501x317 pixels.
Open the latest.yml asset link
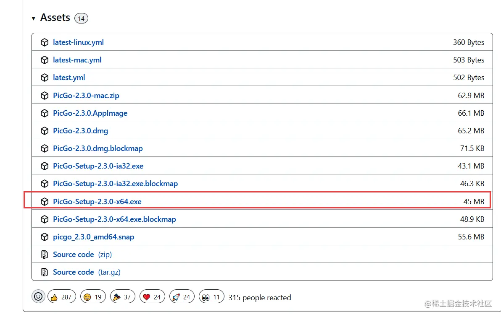click(69, 78)
